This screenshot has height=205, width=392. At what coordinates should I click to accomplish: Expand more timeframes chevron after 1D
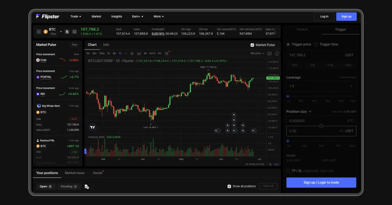tap(126, 53)
